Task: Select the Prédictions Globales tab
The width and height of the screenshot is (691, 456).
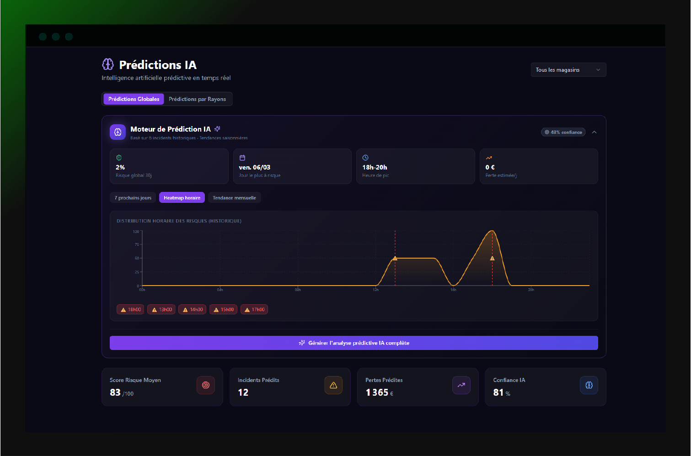Action: pos(134,99)
